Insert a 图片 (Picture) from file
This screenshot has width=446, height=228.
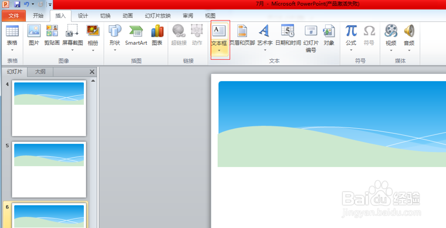pos(34,35)
